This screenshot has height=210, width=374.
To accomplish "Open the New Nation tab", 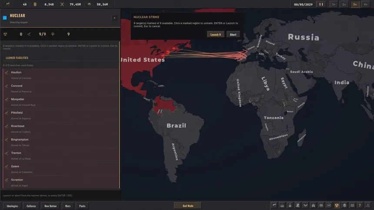I will click(50, 206).
